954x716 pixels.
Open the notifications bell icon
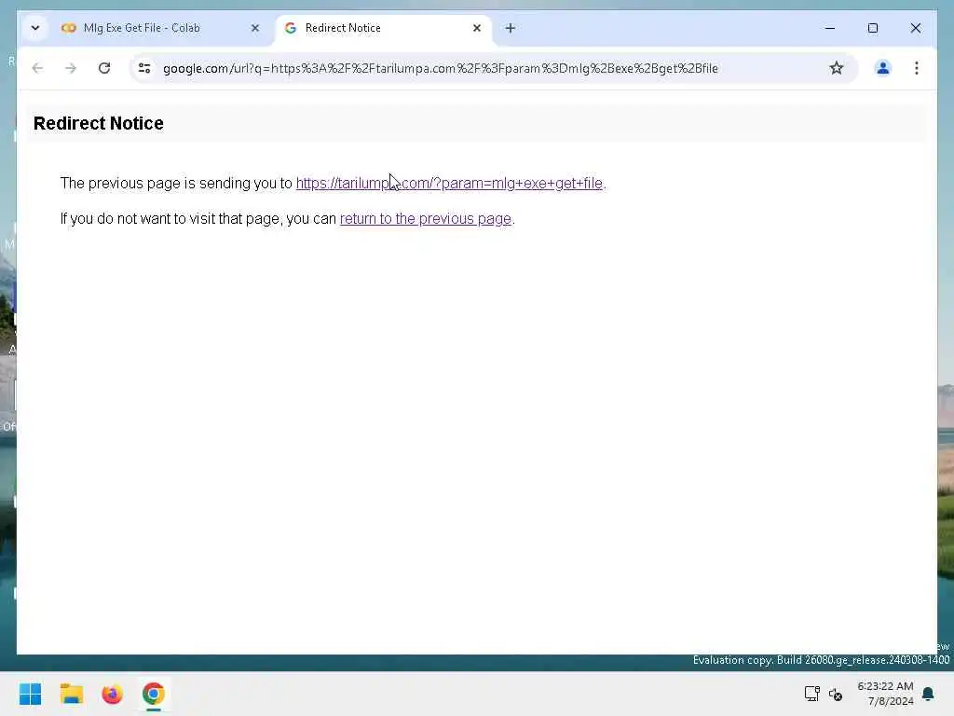[x=929, y=694]
